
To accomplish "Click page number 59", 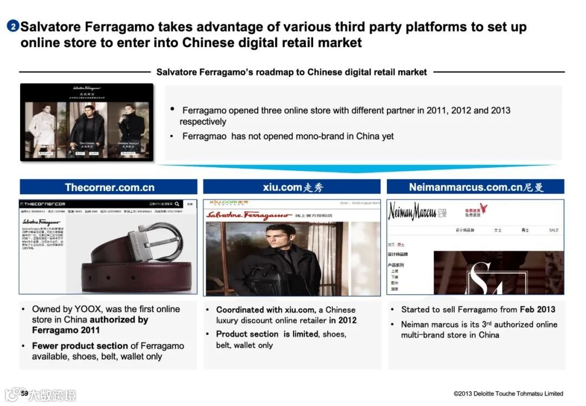I will click(x=24, y=393).
